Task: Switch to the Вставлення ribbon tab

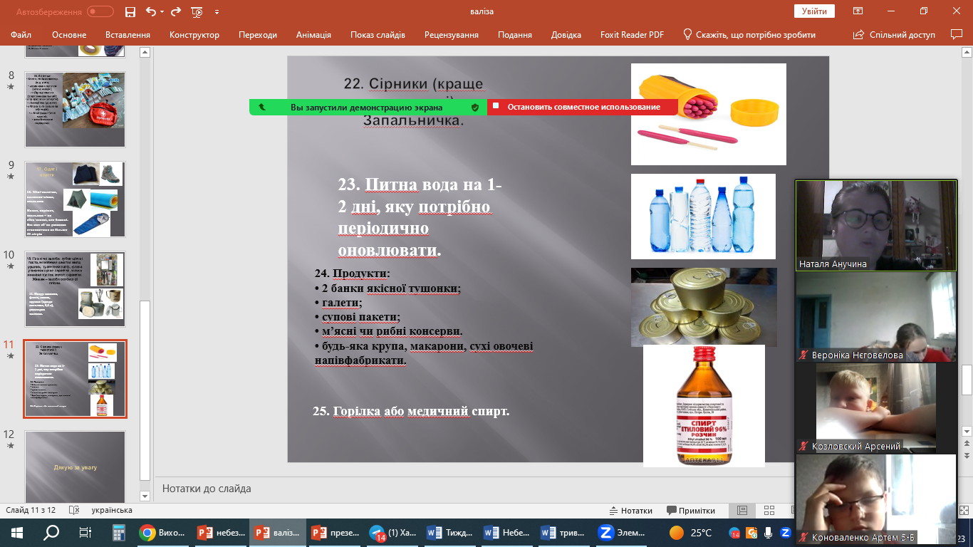Action: (x=128, y=35)
